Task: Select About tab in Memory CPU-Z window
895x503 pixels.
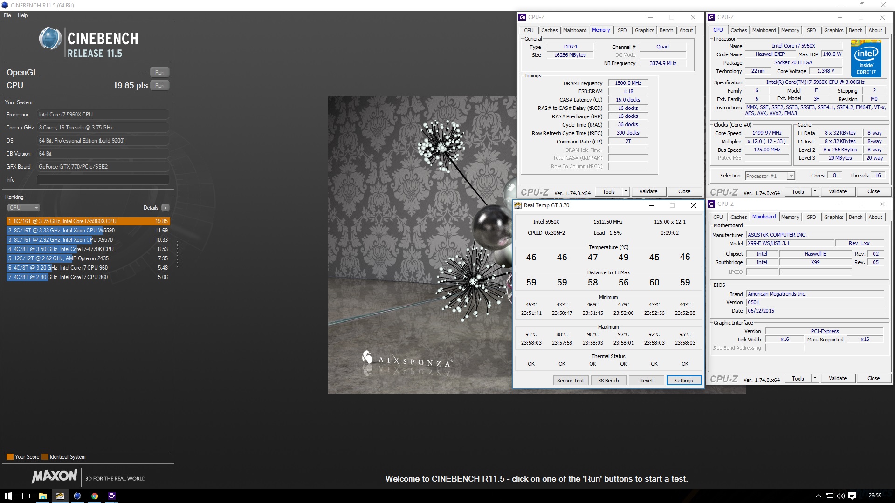Action: [x=686, y=30]
